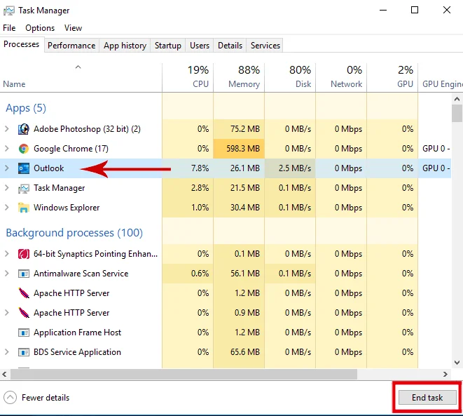Click 2.8% CPU value for Task Manager
Image resolution: width=463 pixels, height=416 pixels.
point(200,188)
